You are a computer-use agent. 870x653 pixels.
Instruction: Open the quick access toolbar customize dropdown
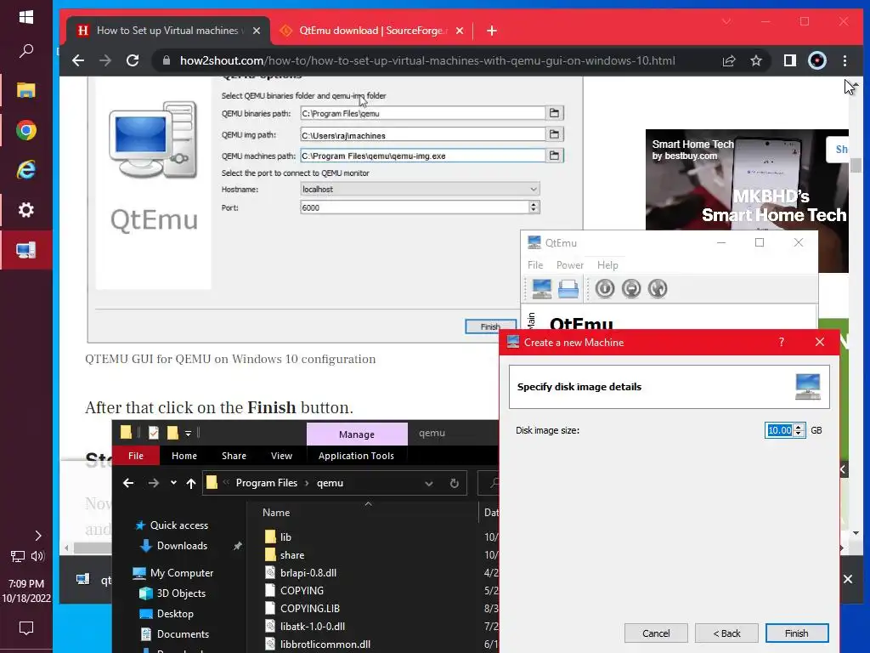[189, 433]
